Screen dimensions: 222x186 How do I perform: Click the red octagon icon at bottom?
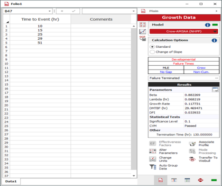pos(201,180)
